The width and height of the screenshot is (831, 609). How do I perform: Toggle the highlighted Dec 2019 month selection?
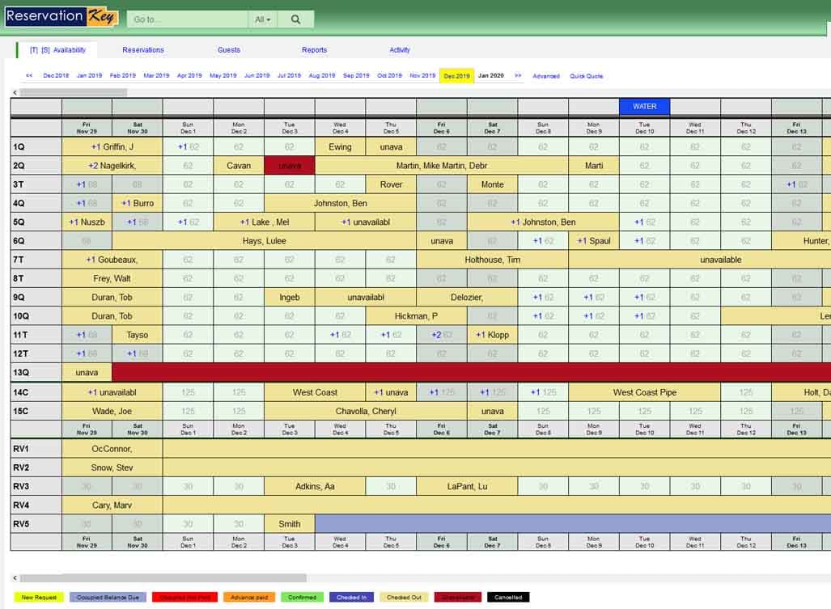456,75
